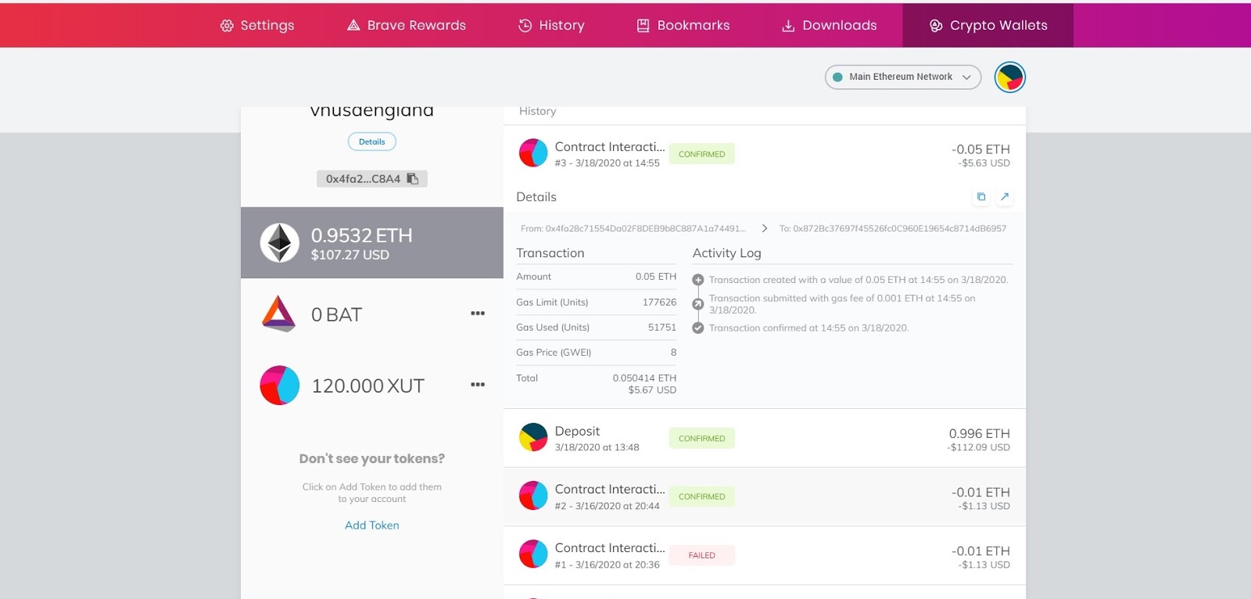Expand failed Contract Interaction #1 transaction
Viewport: 1251px width, 599px height.
click(x=765, y=555)
